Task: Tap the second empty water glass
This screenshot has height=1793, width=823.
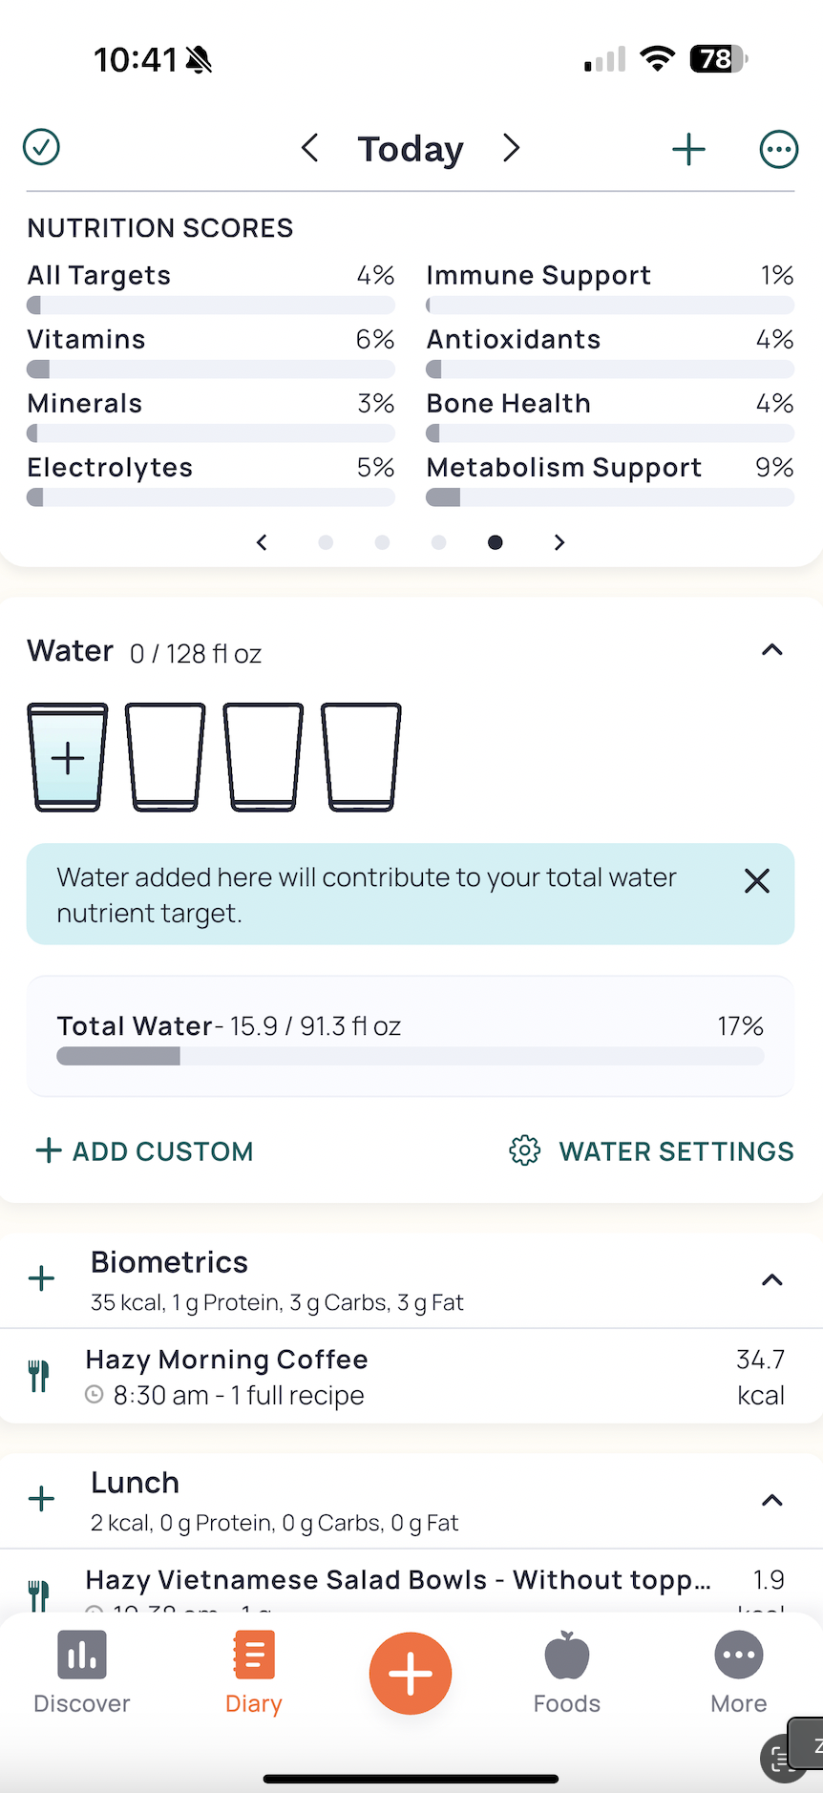Action: click(x=165, y=757)
